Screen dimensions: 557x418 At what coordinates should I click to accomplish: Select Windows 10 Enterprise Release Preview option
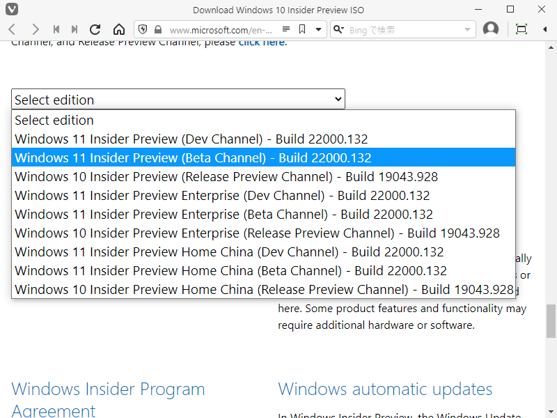click(x=263, y=233)
